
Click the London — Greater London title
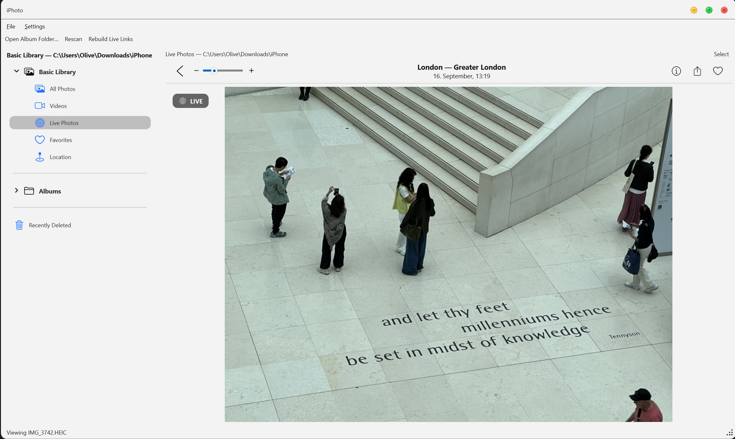462,67
